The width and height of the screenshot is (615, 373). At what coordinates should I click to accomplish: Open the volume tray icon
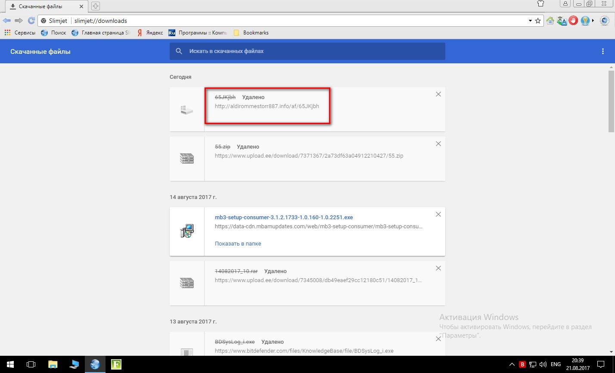(x=543, y=364)
